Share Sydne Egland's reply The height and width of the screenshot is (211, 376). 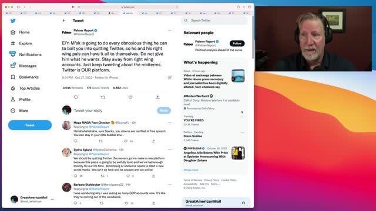click(x=153, y=176)
